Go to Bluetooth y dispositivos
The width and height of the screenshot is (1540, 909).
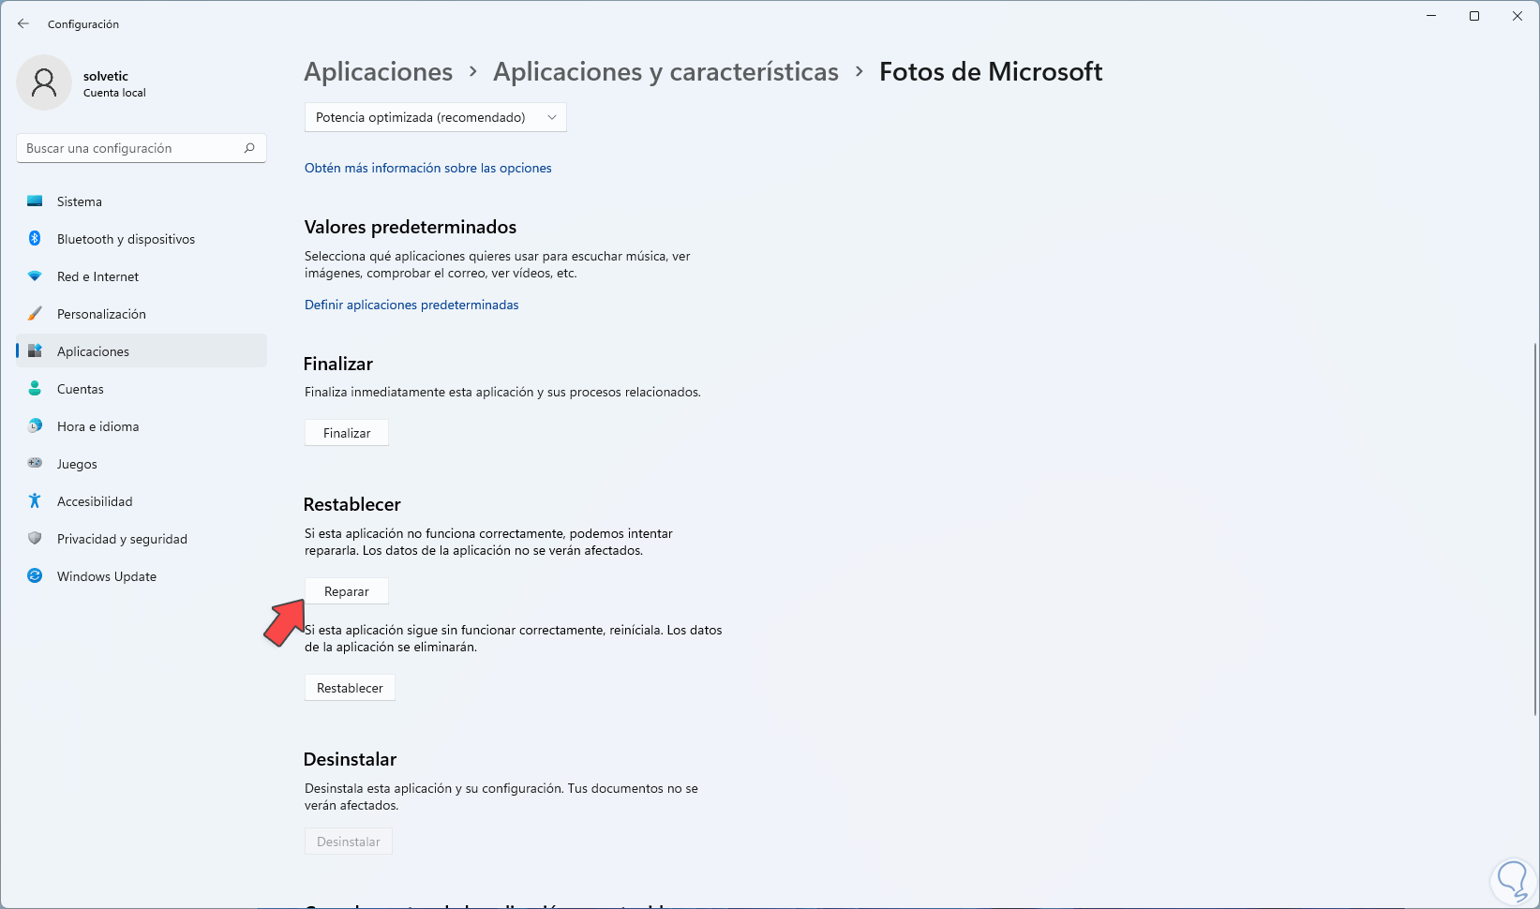coord(142,239)
